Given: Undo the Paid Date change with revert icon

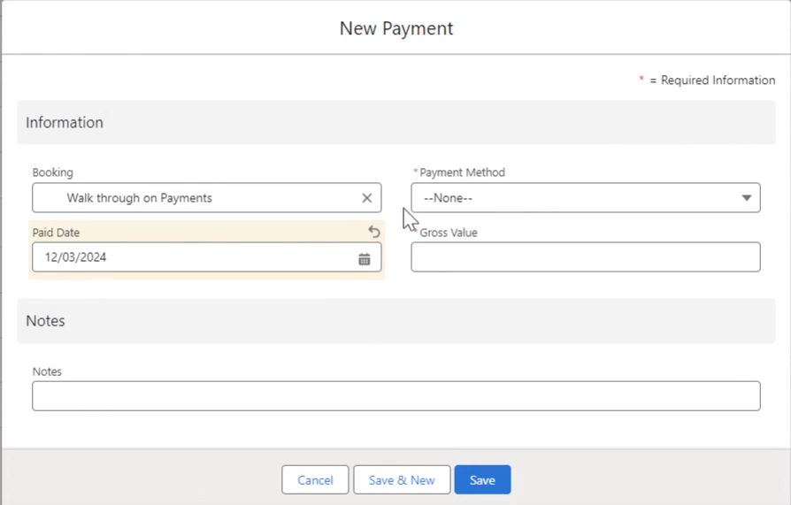Looking at the screenshot, I should 373,232.
